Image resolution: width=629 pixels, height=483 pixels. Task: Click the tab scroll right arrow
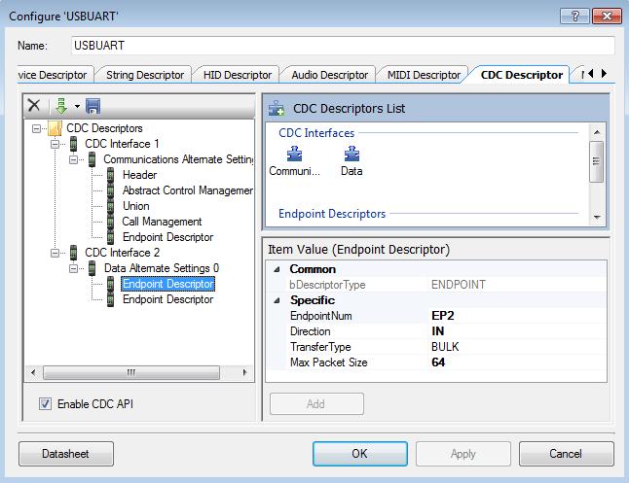pos(604,73)
